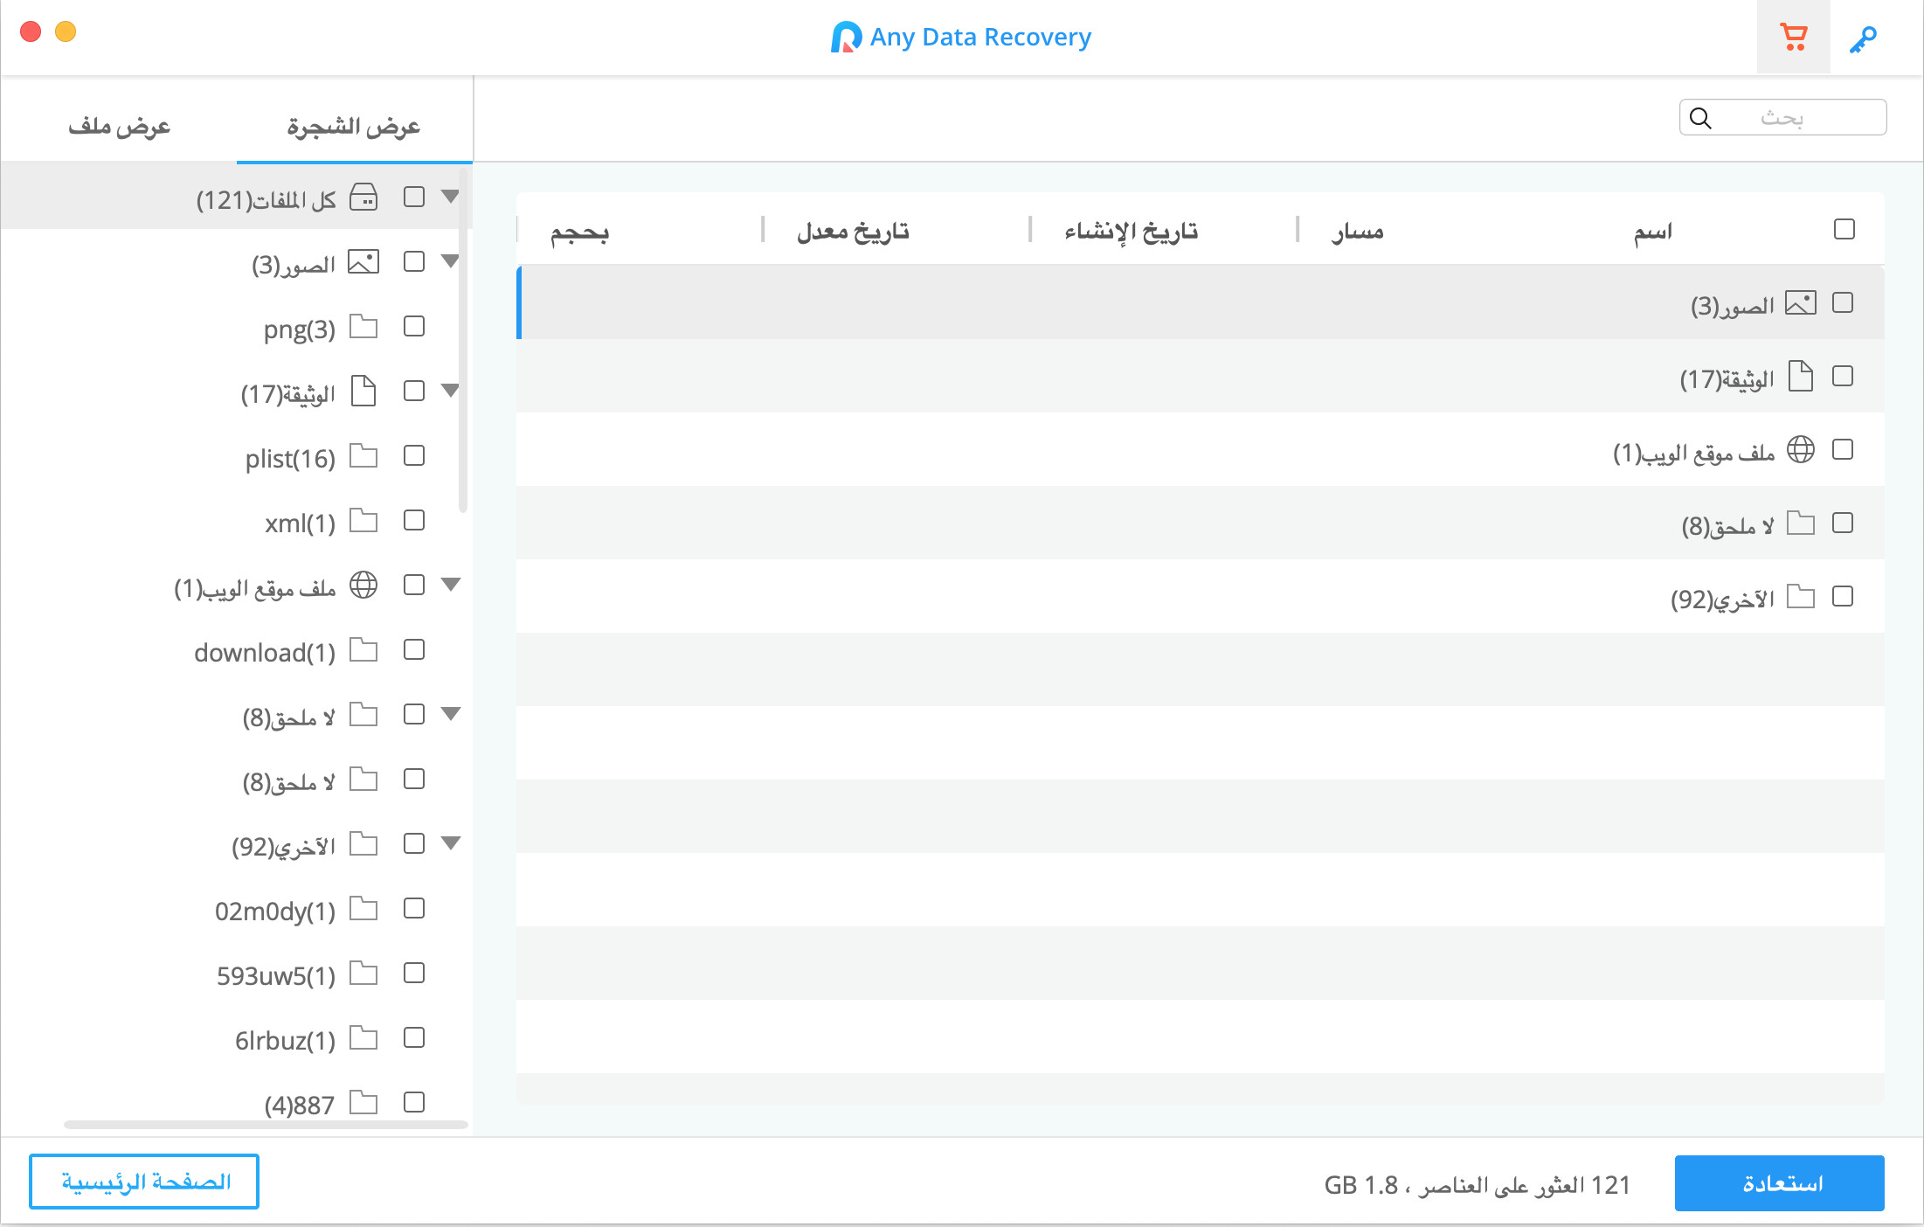Click folder icon in الآخري(92) table row
The image size is (1924, 1227).
coord(1801,597)
